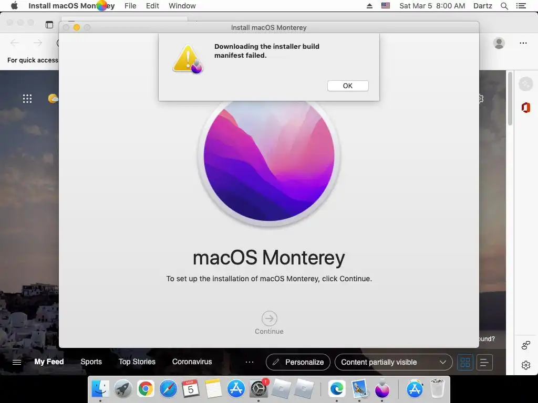Viewport: 538px width, 403px height.
Task: Open the Trash in the Dock
Action: 437,389
